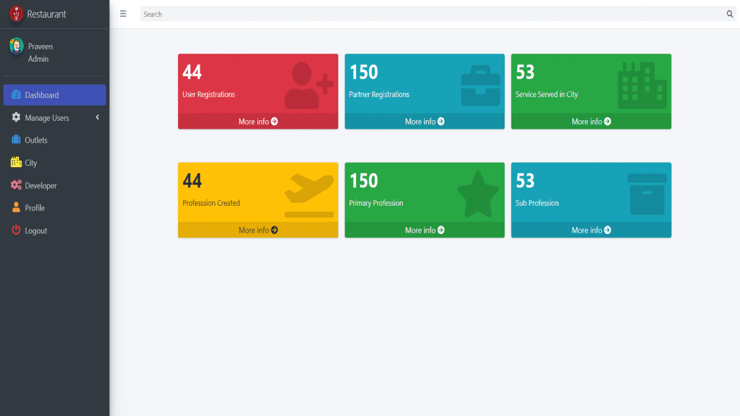740x416 pixels.
Task: Click the briefcase icon on Partner Registrations
Action: click(480, 86)
